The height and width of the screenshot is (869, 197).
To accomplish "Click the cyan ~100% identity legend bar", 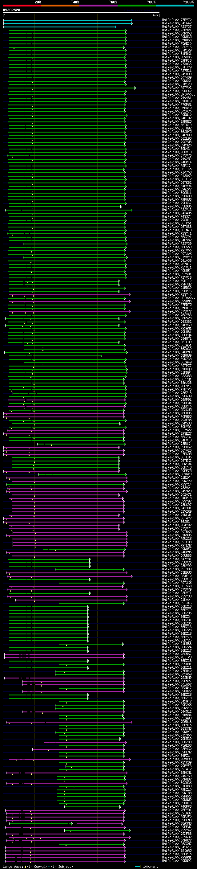I will pyautogui.click(x=175, y=6).
